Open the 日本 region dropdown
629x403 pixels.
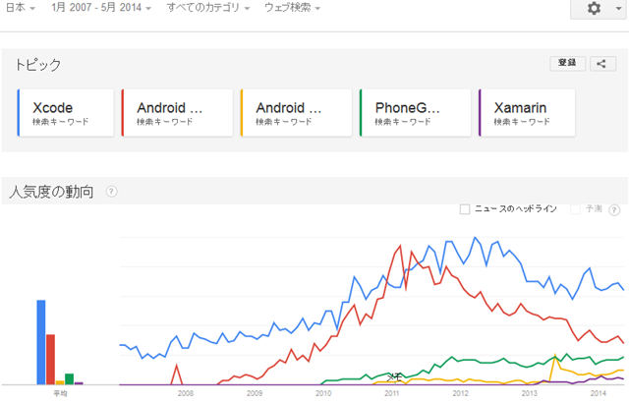point(21,7)
